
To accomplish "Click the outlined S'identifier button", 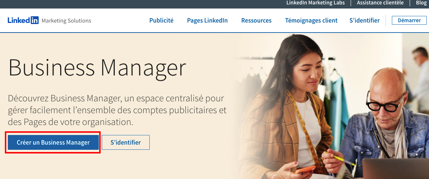I will pyautogui.click(x=126, y=142).
